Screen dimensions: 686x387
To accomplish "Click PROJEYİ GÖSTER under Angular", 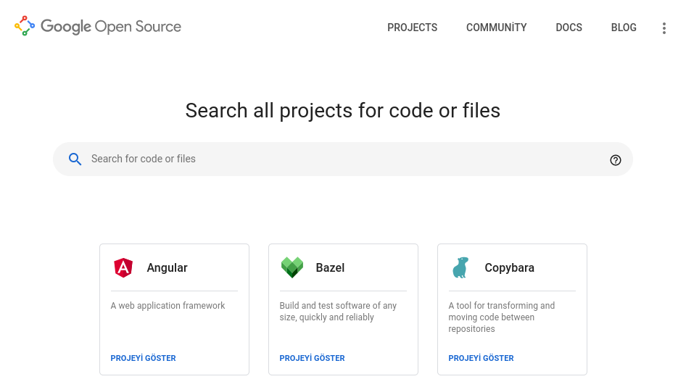I will click(x=143, y=358).
